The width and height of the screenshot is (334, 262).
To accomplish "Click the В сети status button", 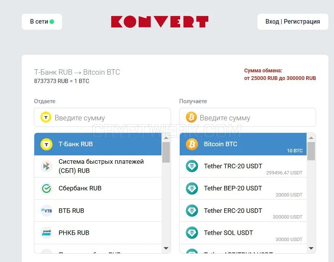I will pos(42,21).
